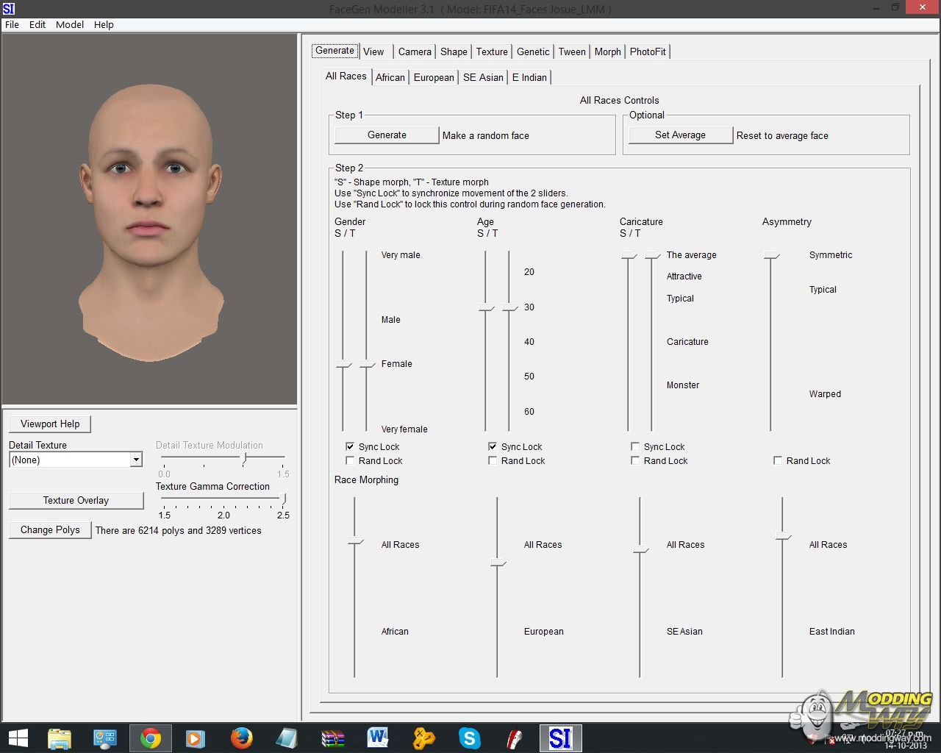Image resolution: width=941 pixels, height=753 pixels.
Task: Click Generate to make a random face
Action: [387, 135]
